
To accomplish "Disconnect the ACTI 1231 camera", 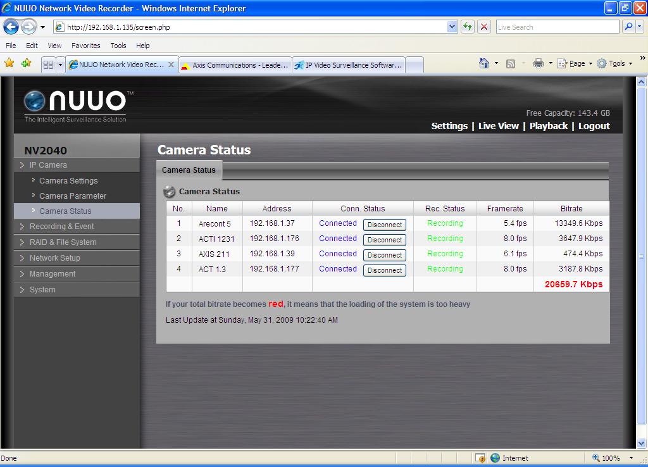I will coord(384,240).
